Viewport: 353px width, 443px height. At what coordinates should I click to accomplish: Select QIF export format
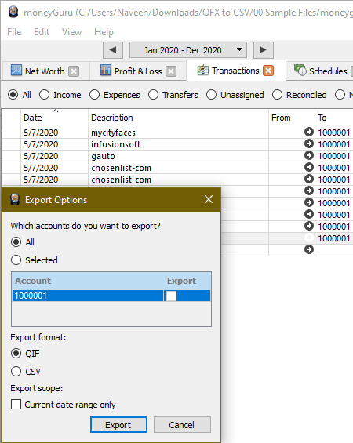(16, 354)
